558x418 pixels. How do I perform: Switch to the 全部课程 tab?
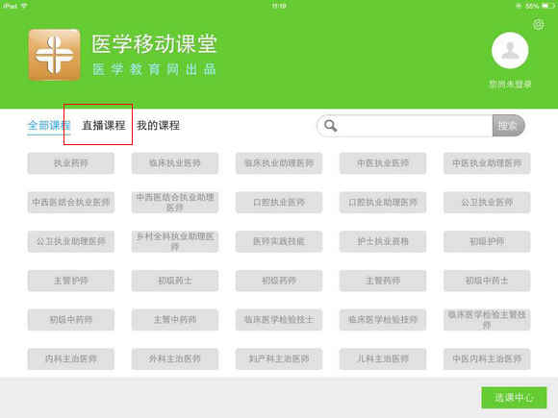pos(49,126)
